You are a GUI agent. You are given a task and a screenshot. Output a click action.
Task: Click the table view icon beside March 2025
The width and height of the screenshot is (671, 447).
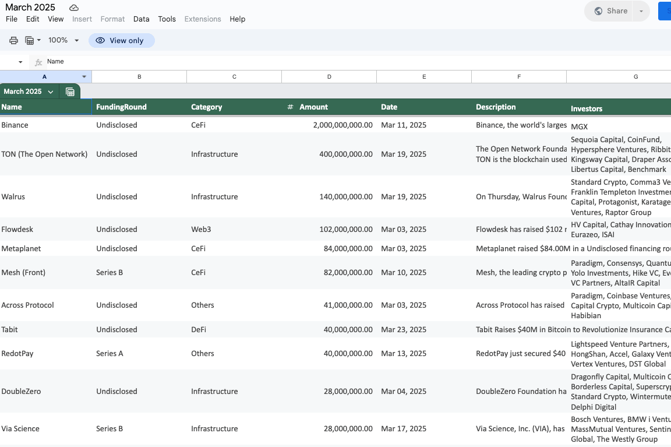click(x=70, y=91)
